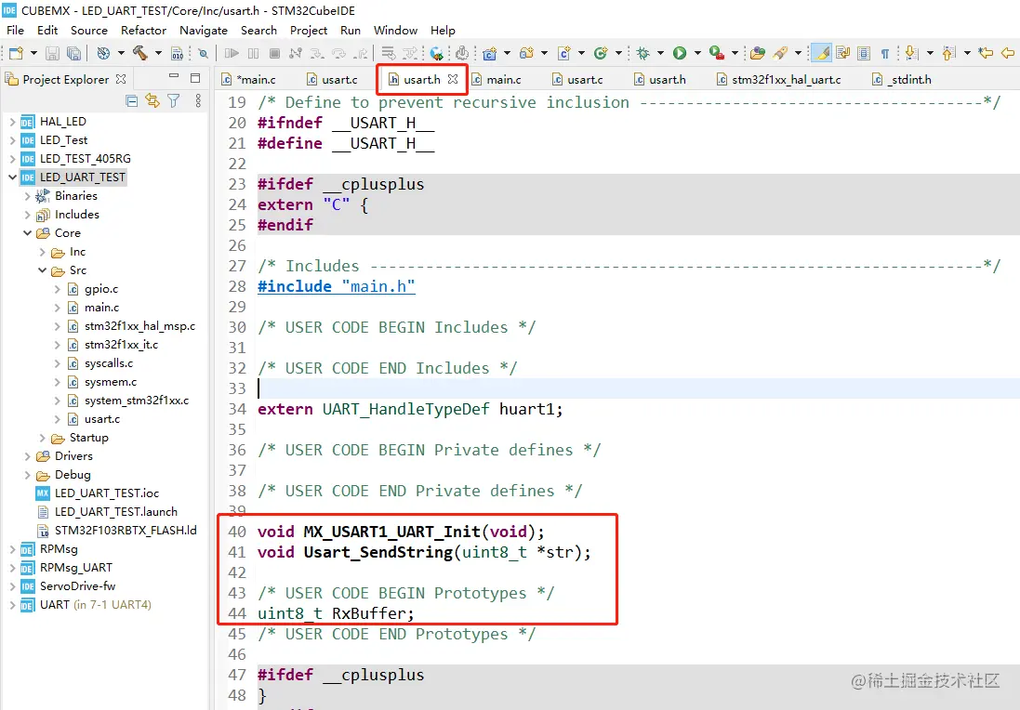
Task: Click the Previous Annotation arrow icon
Action: tap(948, 53)
